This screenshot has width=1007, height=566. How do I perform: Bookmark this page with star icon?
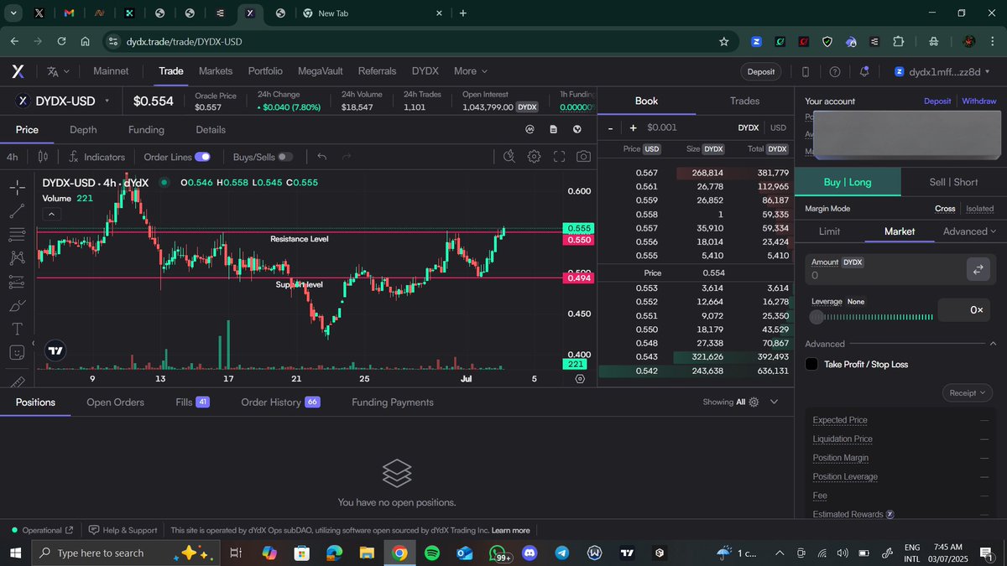click(x=724, y=41)
